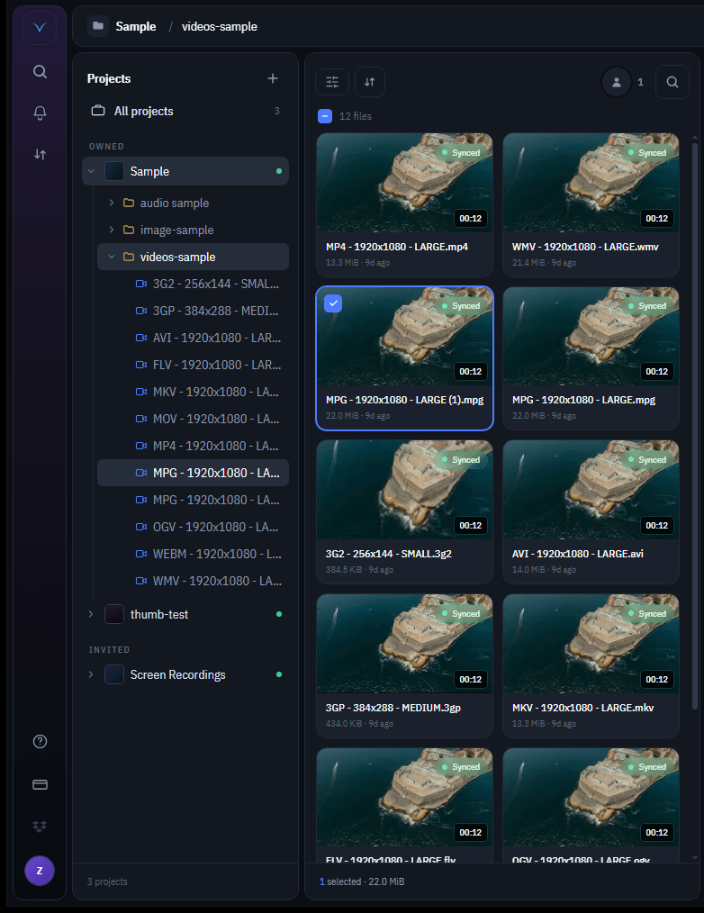The height and width of the screenshot is (913, 704).
Task: Click the Sample project thumbnail icon
Action: click(x=114, y=171)
